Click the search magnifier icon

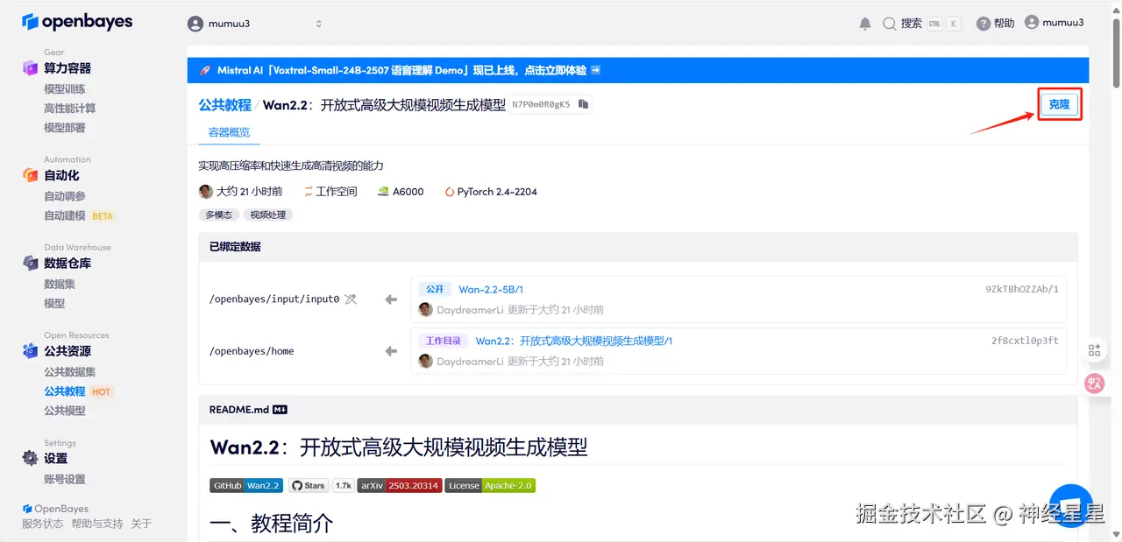pos(890,24)
